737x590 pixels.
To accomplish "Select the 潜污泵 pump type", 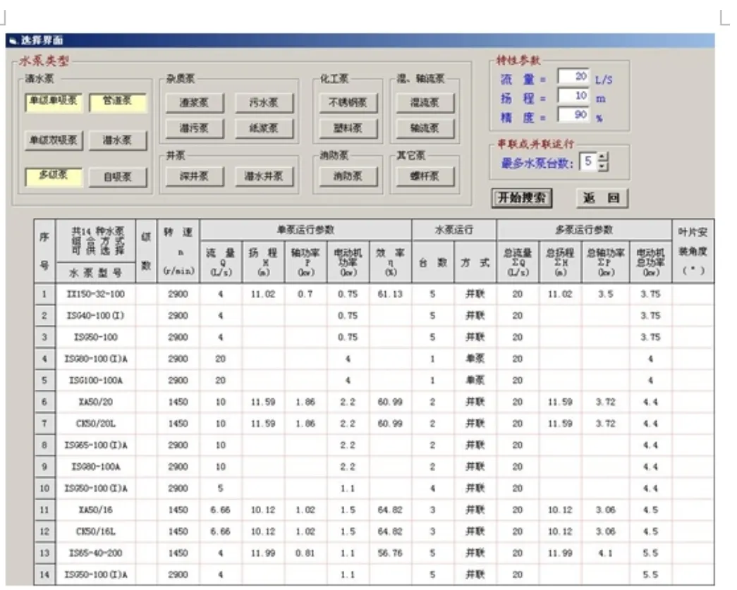I will [195, 128].
